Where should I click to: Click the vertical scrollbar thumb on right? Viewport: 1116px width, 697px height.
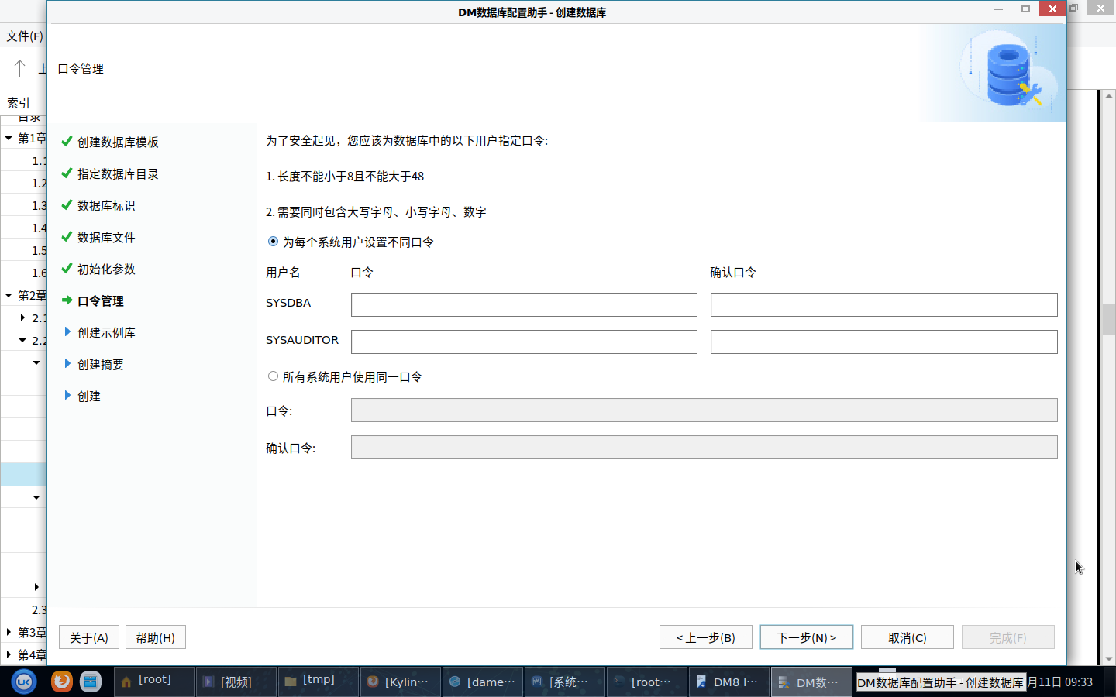tap(1108, 319)
